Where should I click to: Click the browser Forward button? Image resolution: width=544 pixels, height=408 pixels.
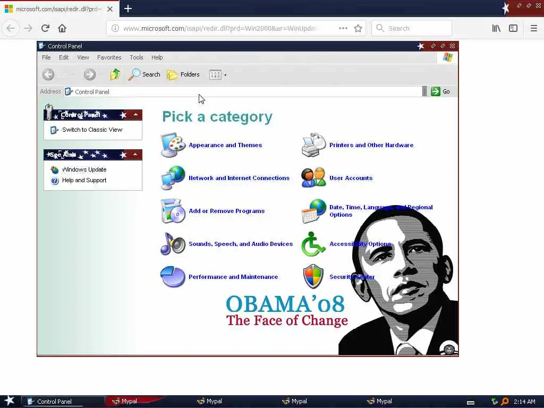pos(28,28)
